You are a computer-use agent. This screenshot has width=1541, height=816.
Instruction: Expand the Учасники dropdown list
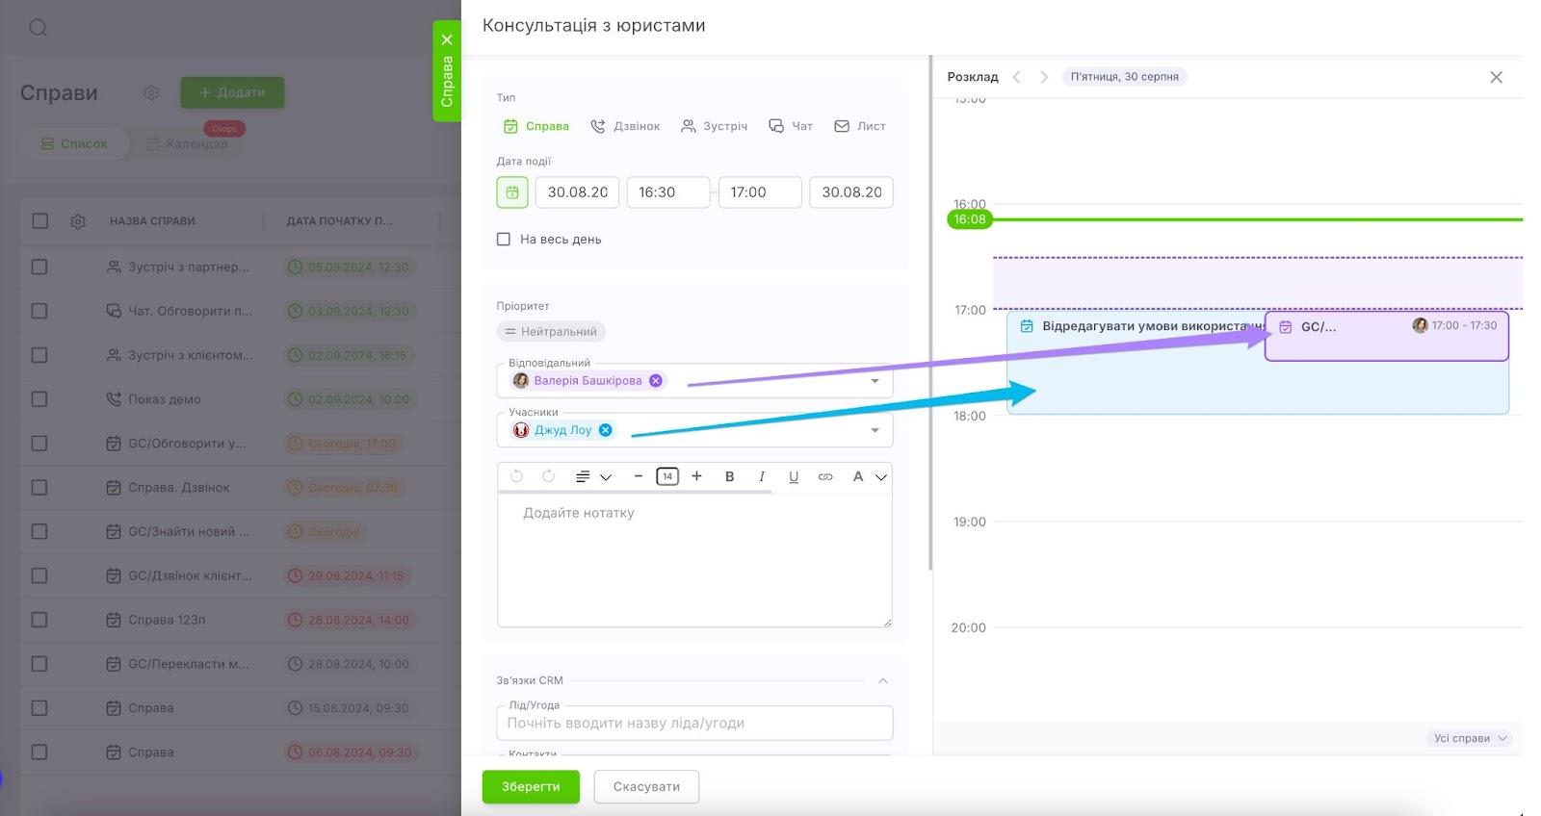875,430
